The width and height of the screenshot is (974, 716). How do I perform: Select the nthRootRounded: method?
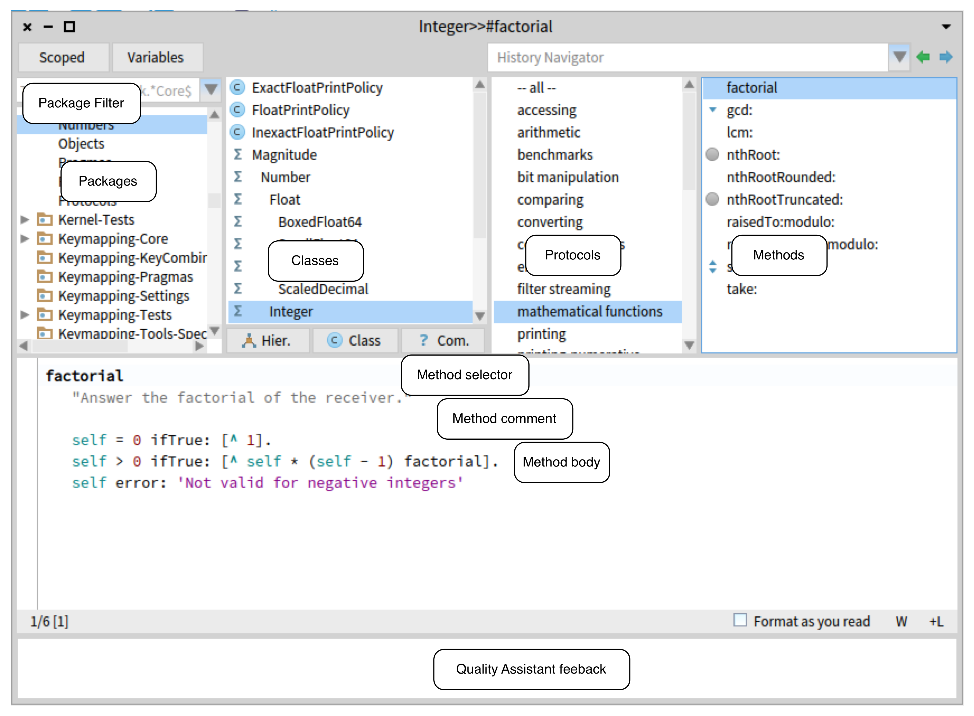[x=781, y=177]
